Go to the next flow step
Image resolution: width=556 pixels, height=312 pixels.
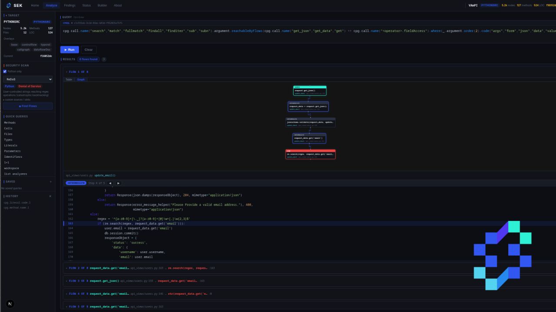pos(118,183)
